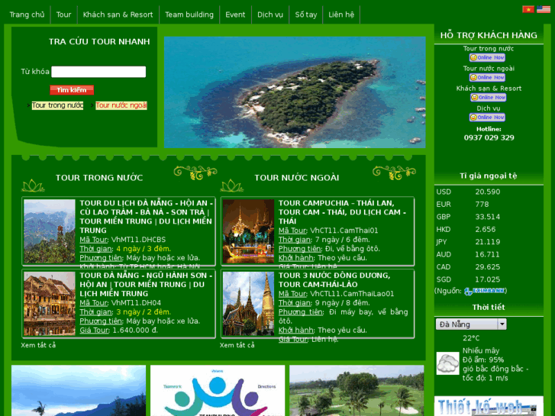Click the island banner image
Screen dimensions: 555x416
coord(295,92)
